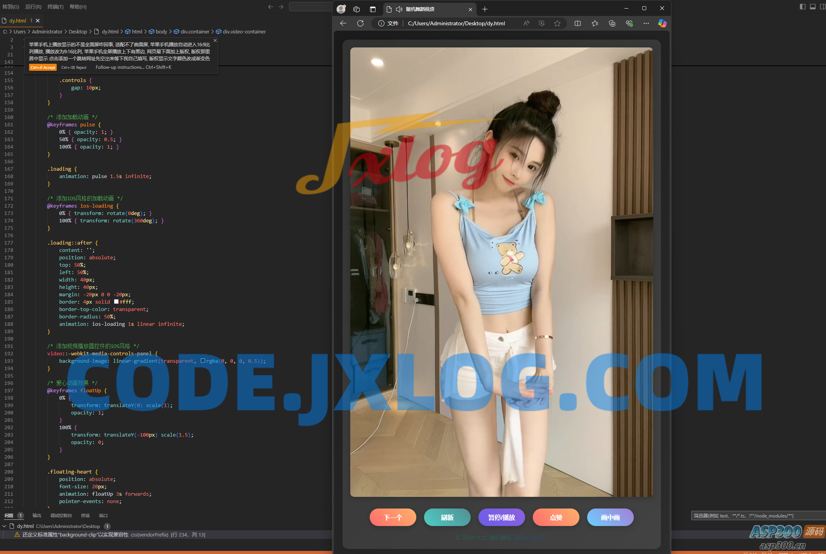Add page to favorites star icon

[x=557, y=23]
